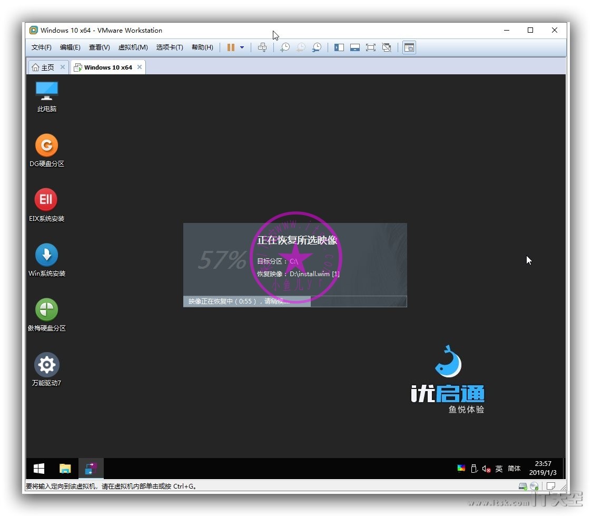Click the 优启通 logo on desktop
This screenshot has width=592, height=516.
(x=448, y=379)
